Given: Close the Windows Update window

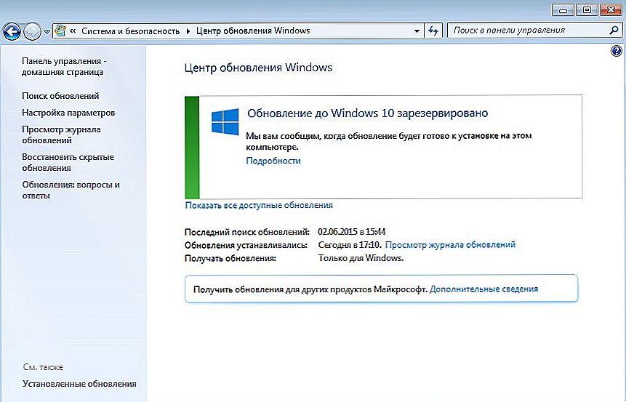Looking at the screenshot, I should [611, 9].
